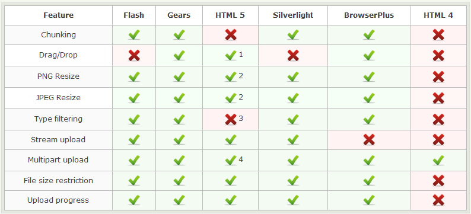471x214 pixels.
Task: Click the HTML 5 column header
Action: (x=230, y=15)
